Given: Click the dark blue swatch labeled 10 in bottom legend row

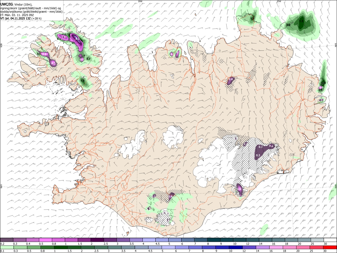Looking at the screenshot, I should pos(235,247).
